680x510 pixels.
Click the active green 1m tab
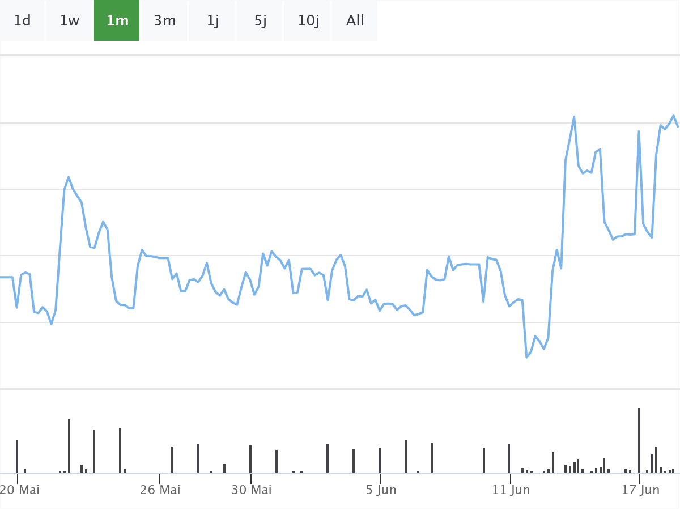117,21
